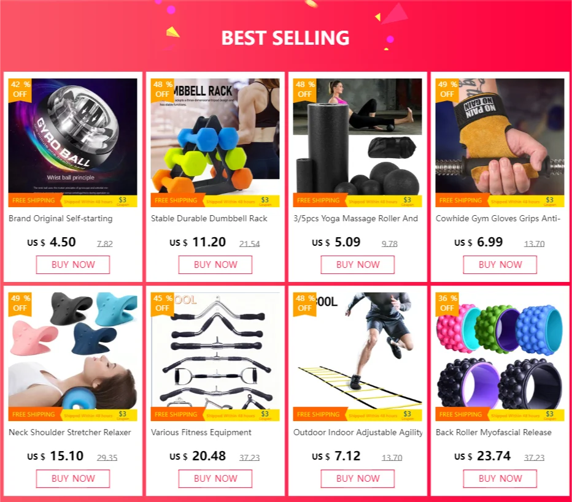Open 'Back Roller Myofascial Release' title link

493,432
